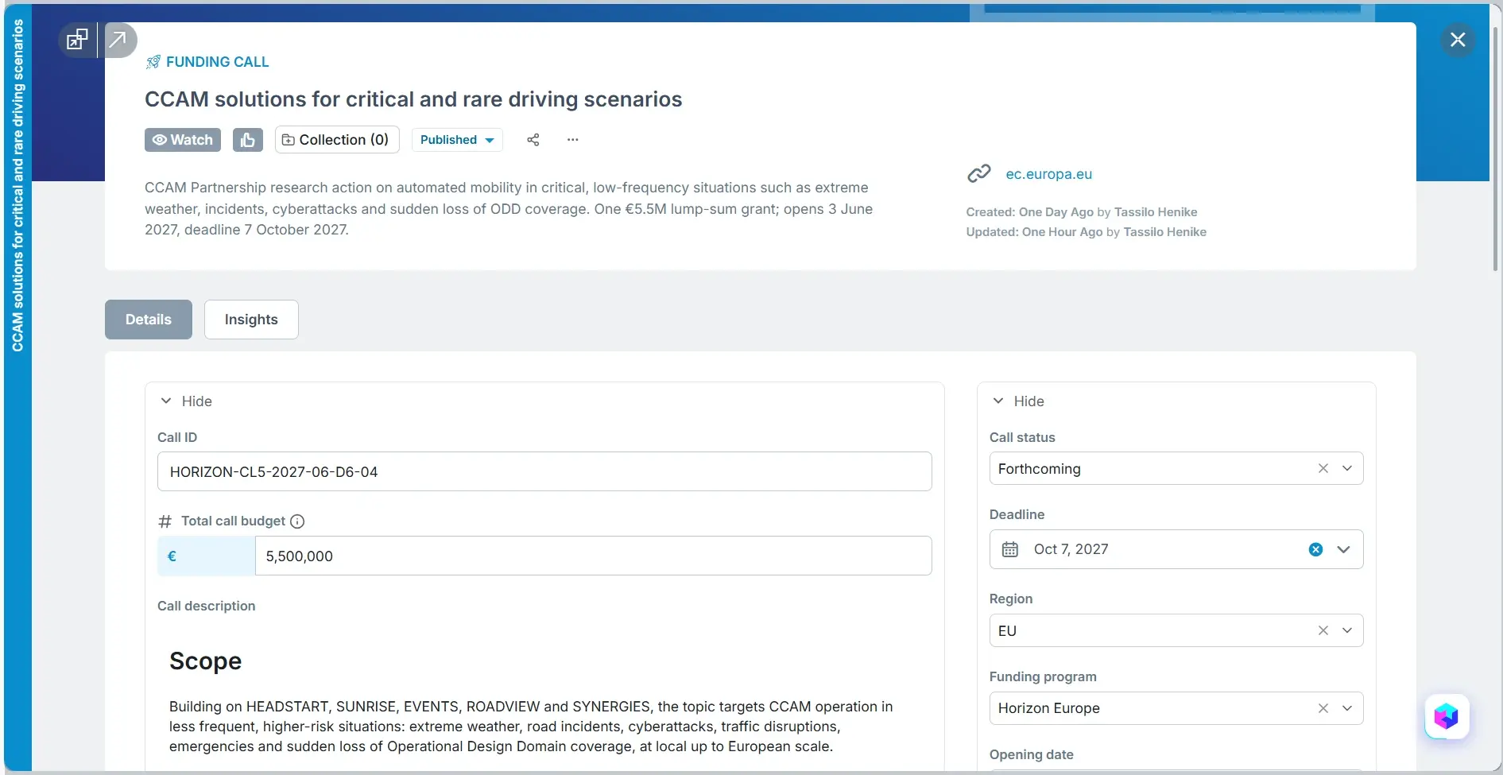
Task: Open the three-dots more options menu
Action: coord(573,140)
